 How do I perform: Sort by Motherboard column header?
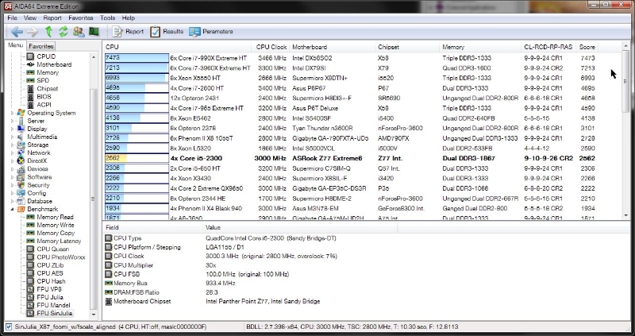[x=332, y=47]
